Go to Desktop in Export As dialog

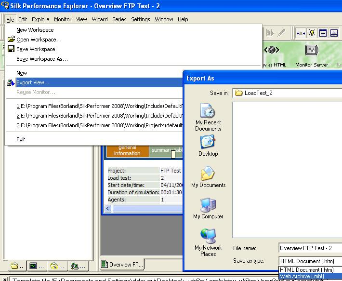pos(208,146)
